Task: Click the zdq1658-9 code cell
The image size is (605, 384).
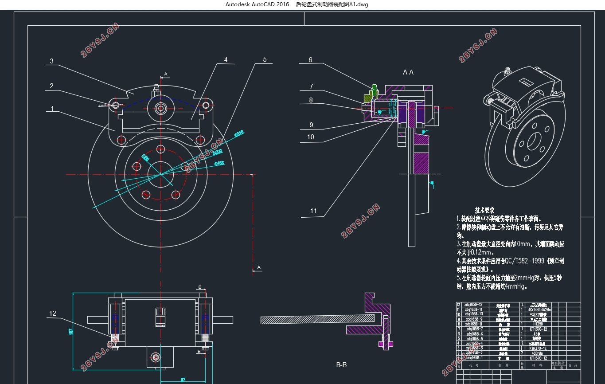Action: pyautogui.click(x=476, y=319)
